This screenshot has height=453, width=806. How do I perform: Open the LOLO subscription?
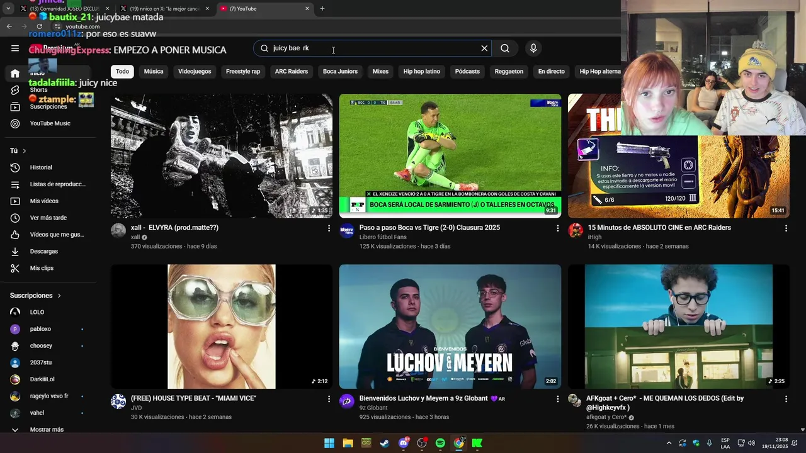tap(49, 312)
